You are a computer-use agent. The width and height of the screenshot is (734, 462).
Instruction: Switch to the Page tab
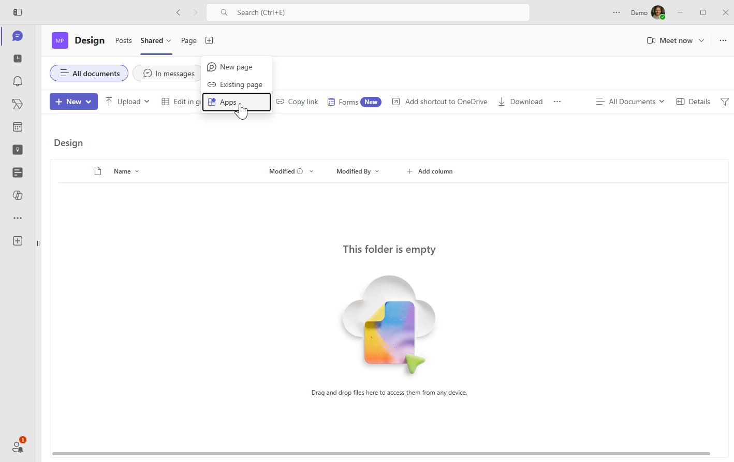(x=189, y=40)
